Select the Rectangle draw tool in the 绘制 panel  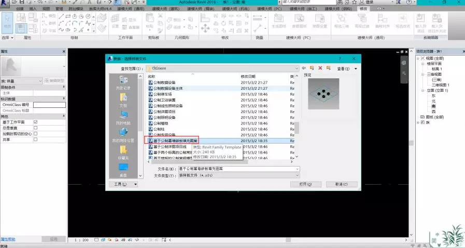point(68,16)
